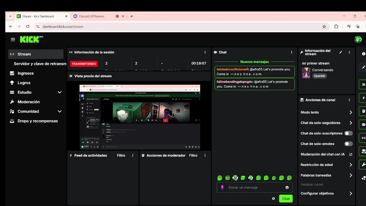Image resolution: width=366 pixels, height=206 pixels.
Task: Click the Conversando category thumbnail
Action: pyautogui.click(x=306, y=73)
